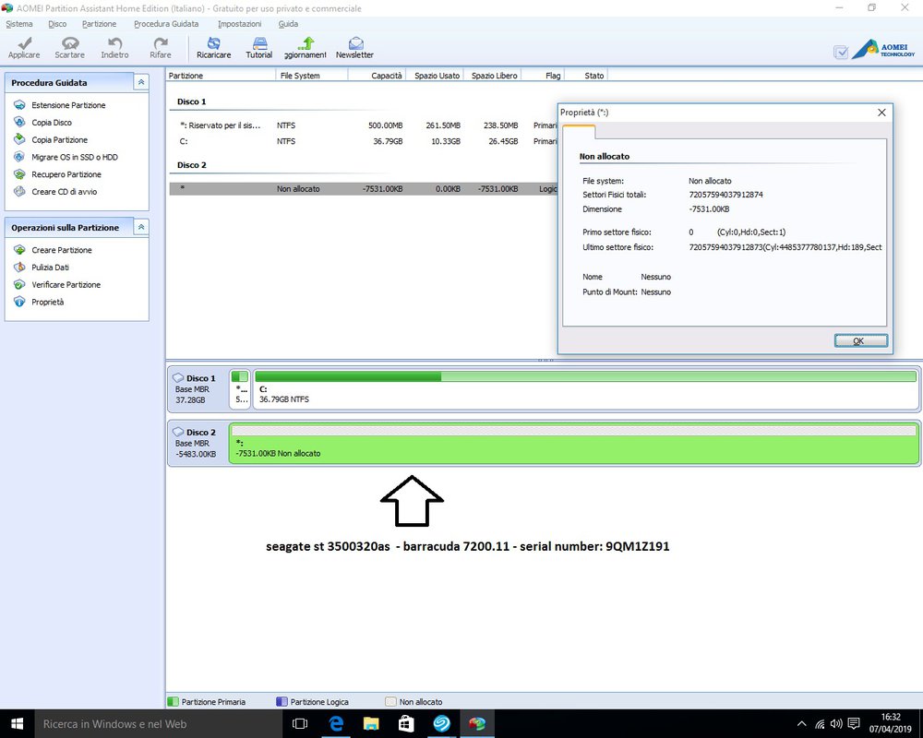Click the C: partition usage bar
Viewport: 923px width, 738px height.
click(x=585, y=376)
